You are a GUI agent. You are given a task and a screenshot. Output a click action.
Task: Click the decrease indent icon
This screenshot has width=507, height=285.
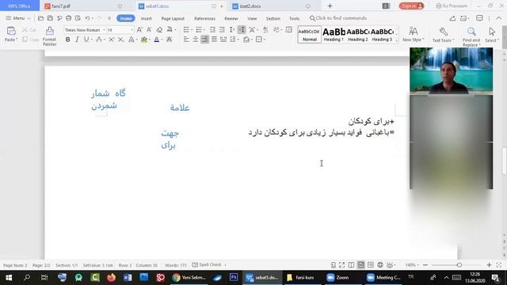(x=212, y=30)
